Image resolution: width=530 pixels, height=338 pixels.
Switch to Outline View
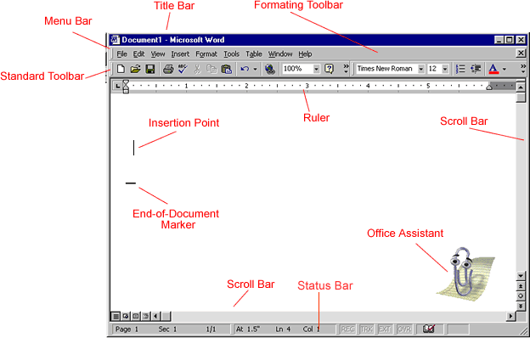145,317
